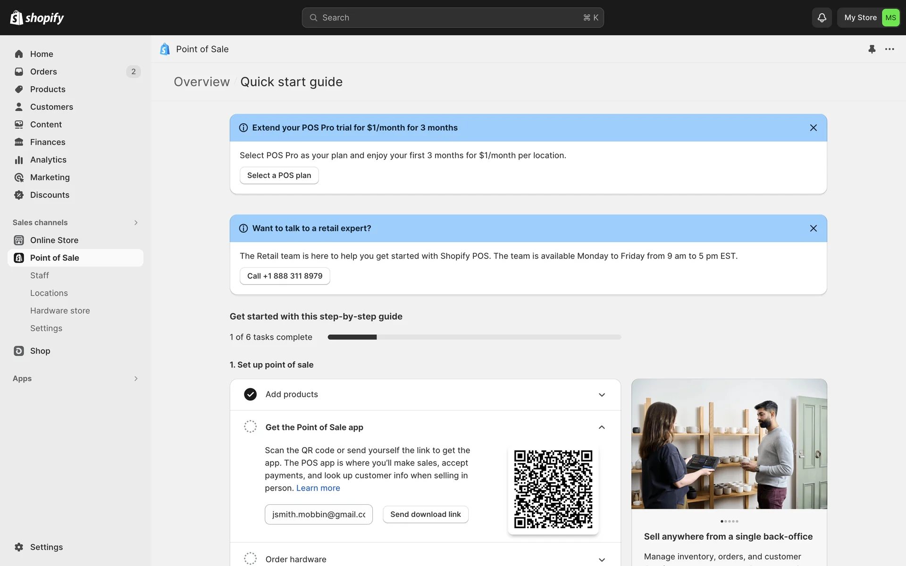
Task: Click the Discounts badge icon in sidebar
Action: [19, 195]
